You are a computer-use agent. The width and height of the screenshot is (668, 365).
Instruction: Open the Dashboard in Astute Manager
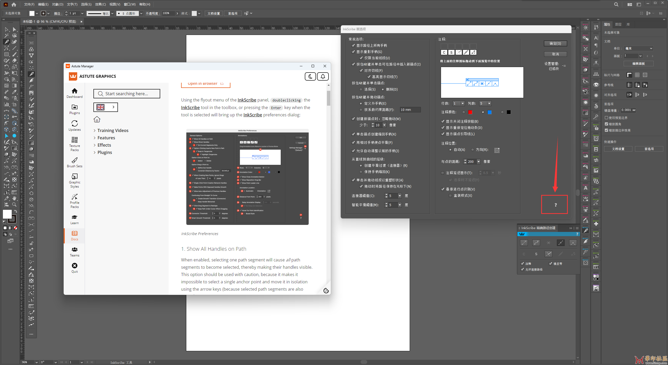[x=74, y=93]
